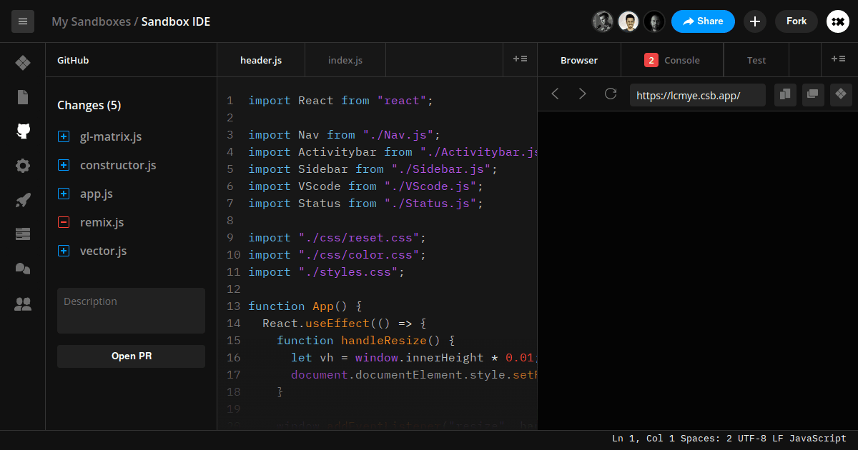This screenshot has width=858, height=450.
Task: Select the file Explorer icon in sidebar
Action: tap(22, 96)
